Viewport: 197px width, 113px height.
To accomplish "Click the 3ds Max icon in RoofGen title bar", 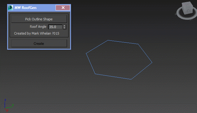I will (11, 8).
